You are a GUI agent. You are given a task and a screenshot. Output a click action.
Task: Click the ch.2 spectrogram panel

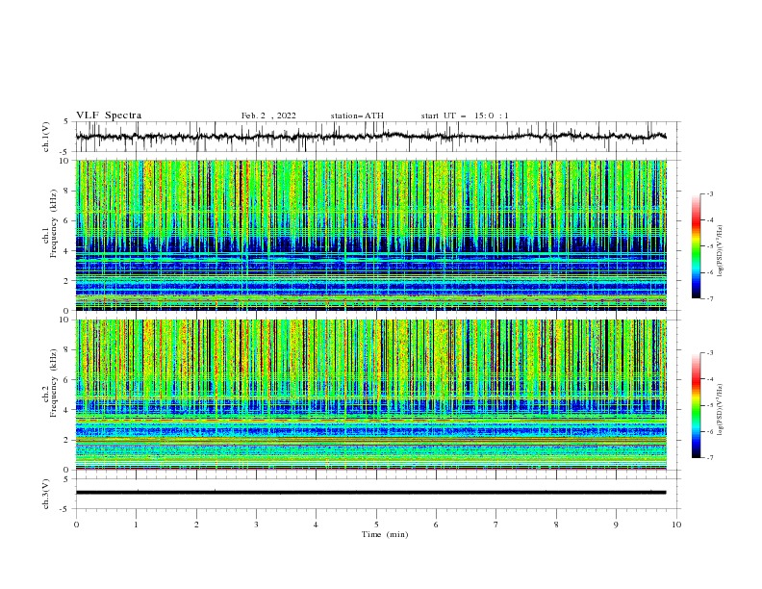coord(371,395)
